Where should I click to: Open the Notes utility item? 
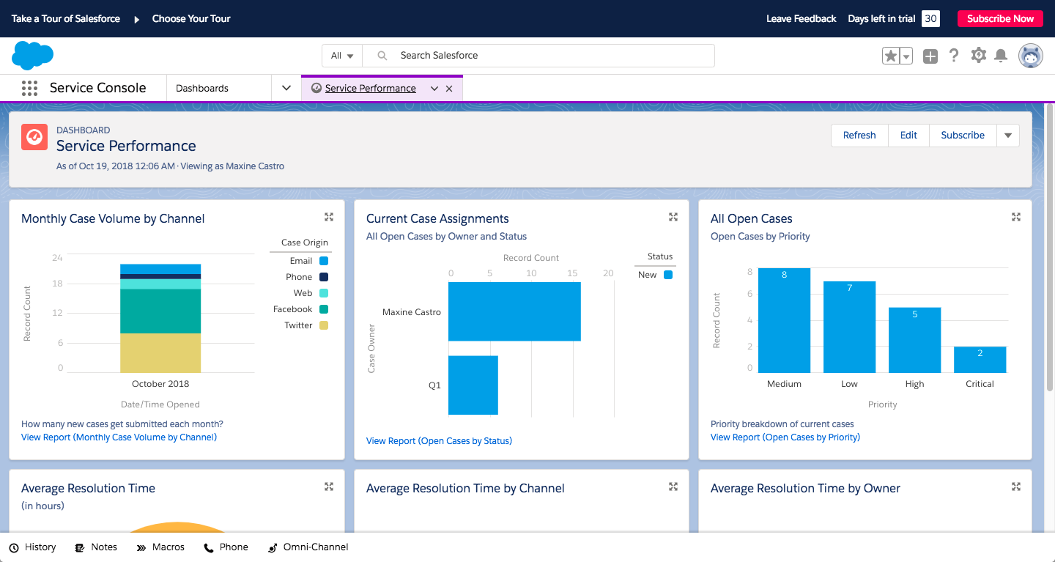pos(96,547)
